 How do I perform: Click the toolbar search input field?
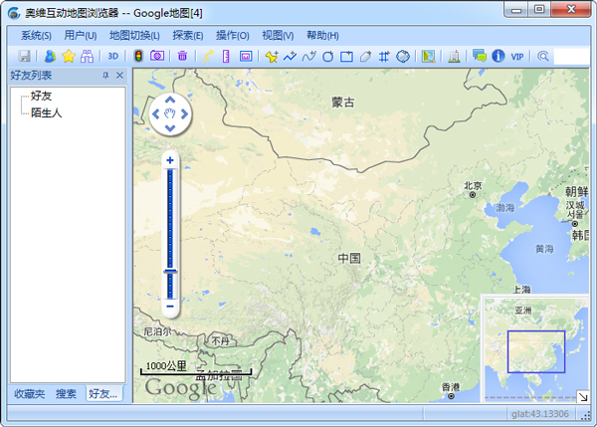pyautogui.click(x=571, y=57)
